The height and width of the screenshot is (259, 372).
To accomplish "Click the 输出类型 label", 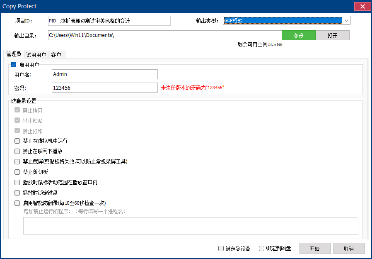I will pyautogui.click(x=207, y=21).
